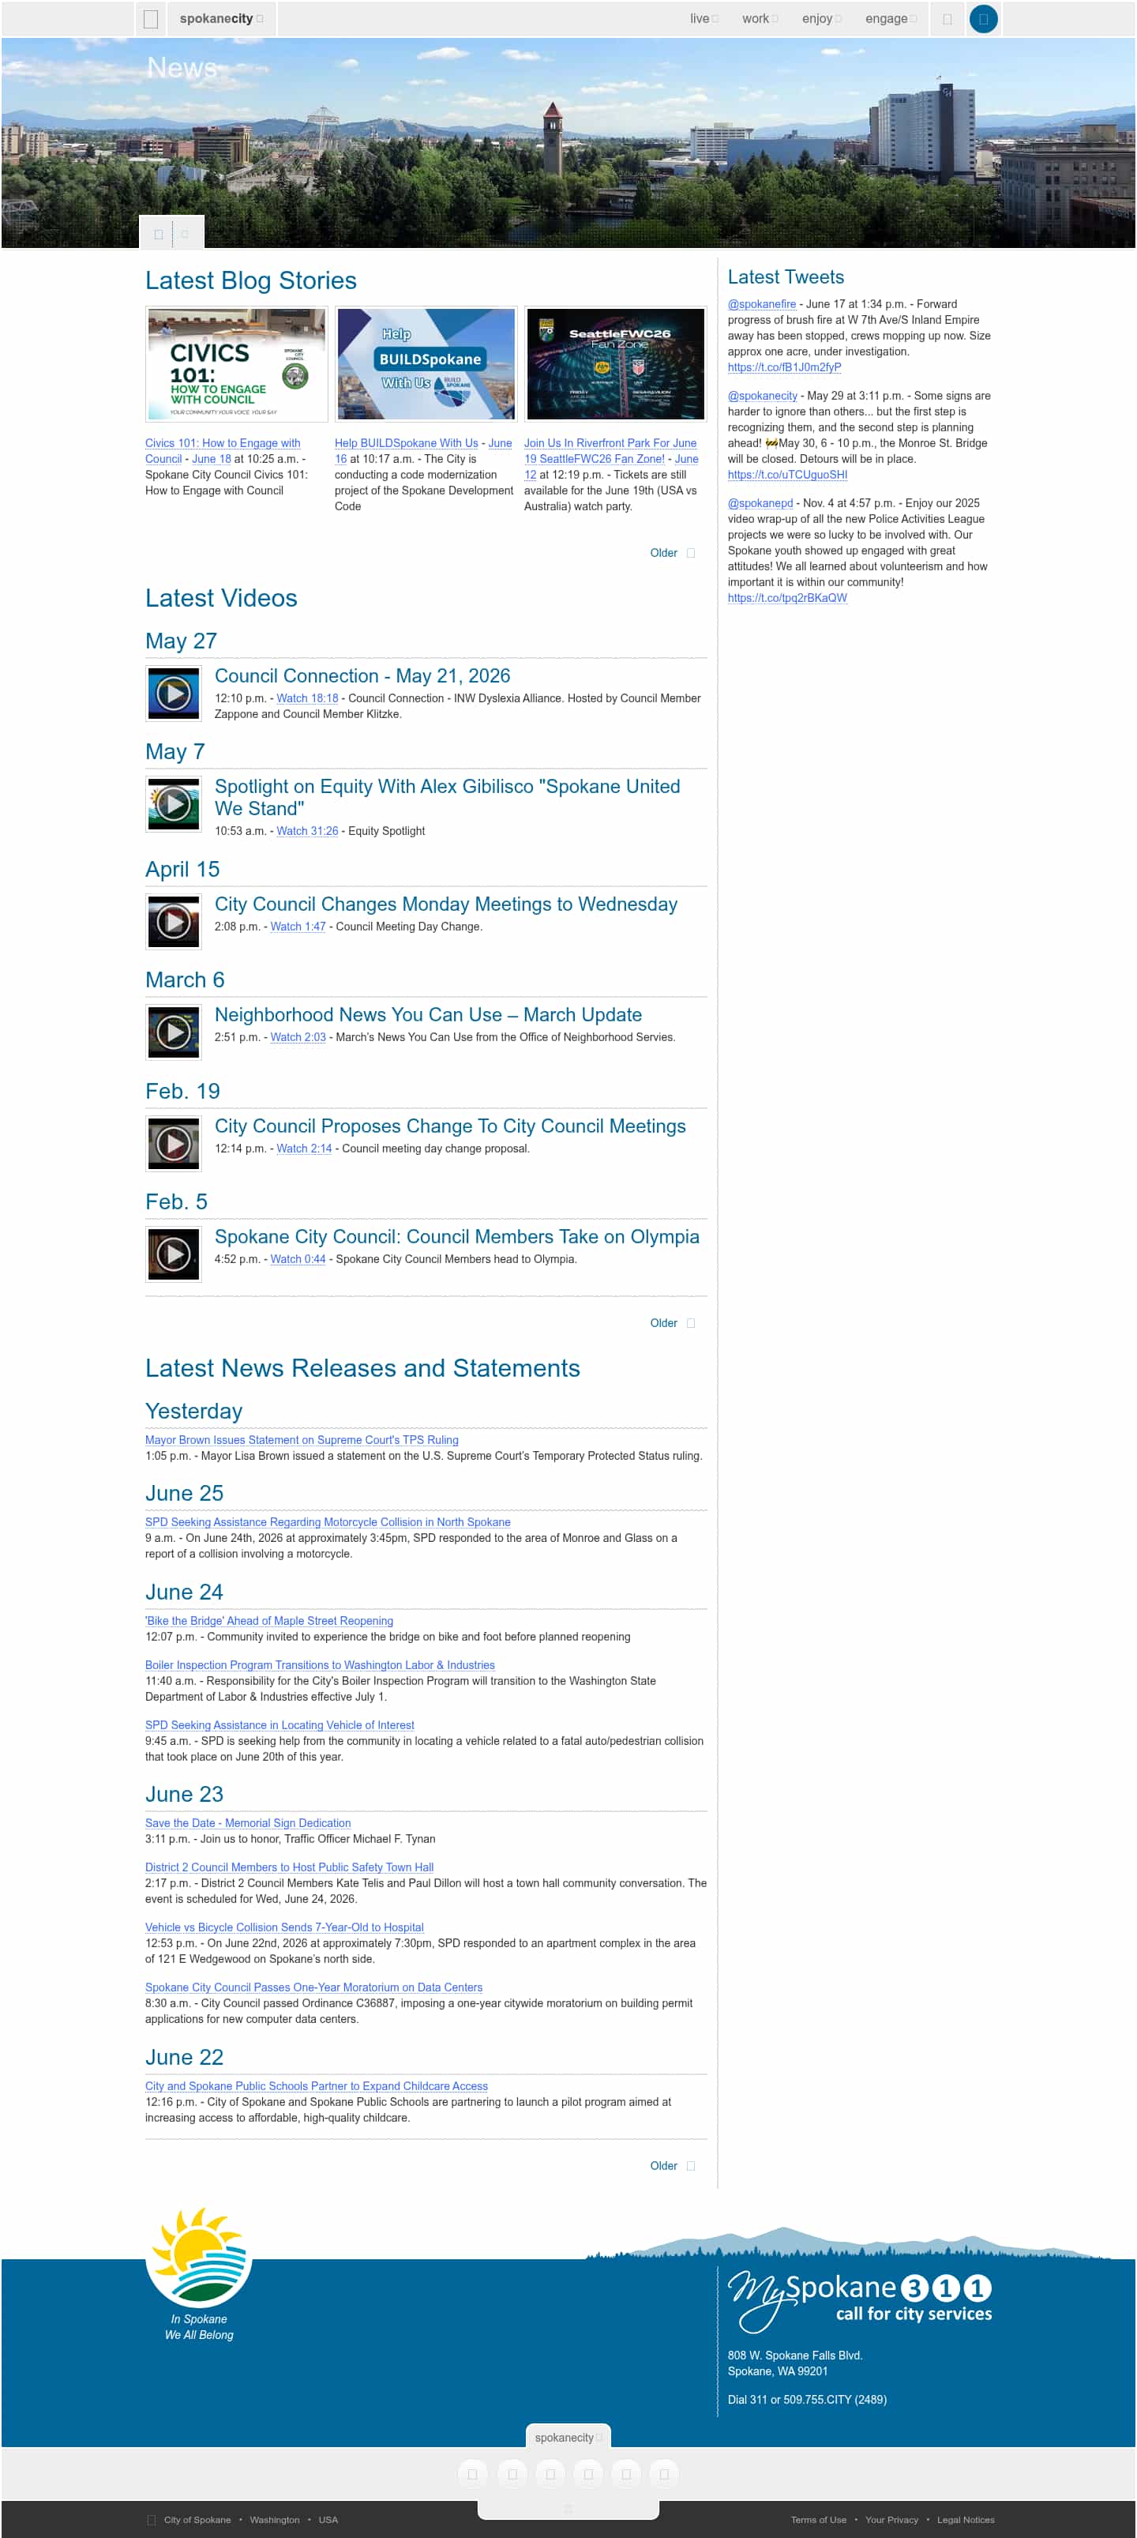Open the work menu dropdown
The height and width of the screenshot is (2538, 1137).
click(759, 19)
